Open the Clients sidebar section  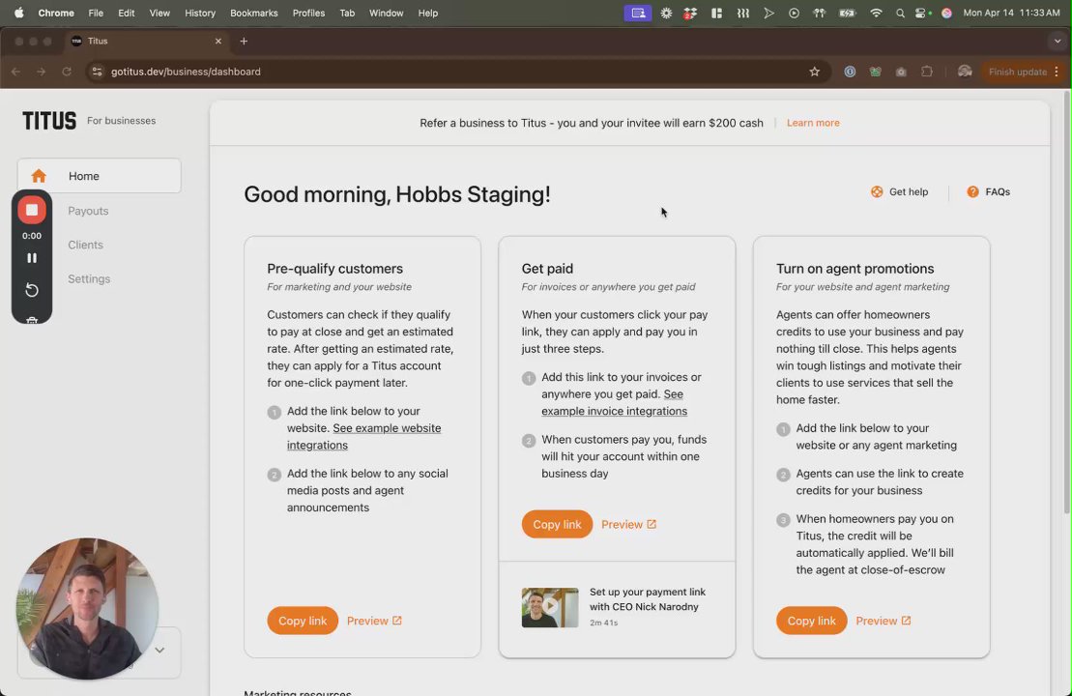85,245
